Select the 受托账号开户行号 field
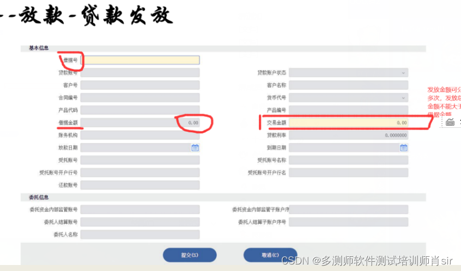The image size is (461, 271). tap(140, 173)
